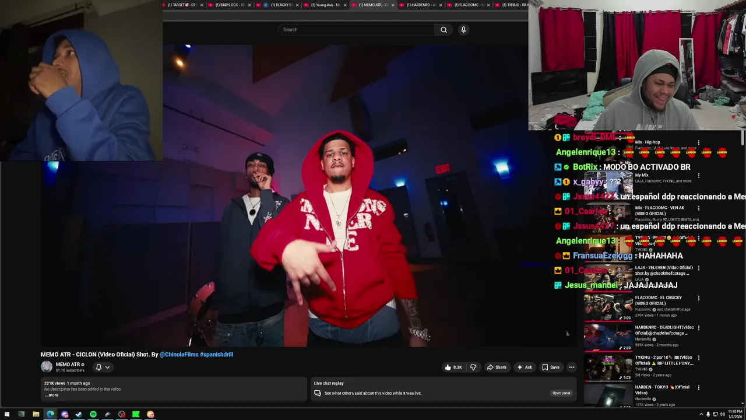Open options menu for My Mix

pyautogui.click(x=698, y=175)
